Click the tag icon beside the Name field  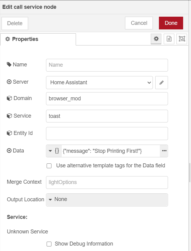(9, 64)
